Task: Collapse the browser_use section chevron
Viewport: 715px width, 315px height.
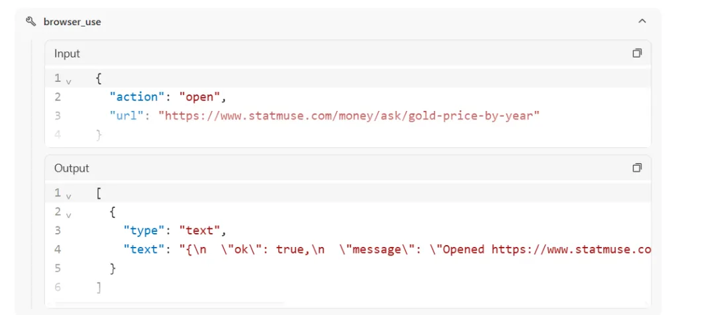Action: 642,22
